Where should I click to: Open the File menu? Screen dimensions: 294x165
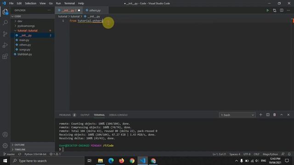(11, 3)
